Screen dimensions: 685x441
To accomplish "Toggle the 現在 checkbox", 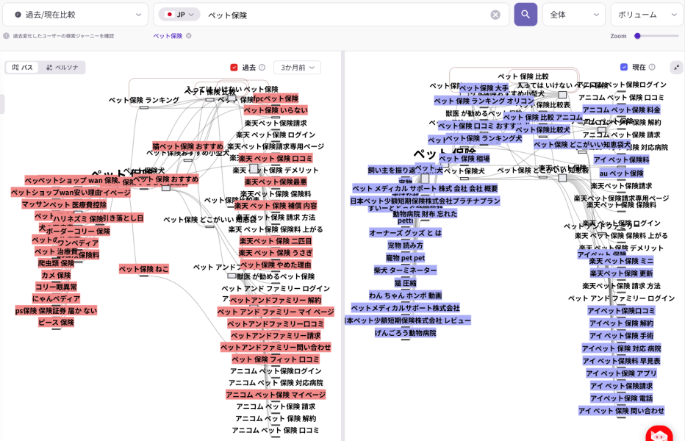I will pyautogui.click(x=624, y=67).
